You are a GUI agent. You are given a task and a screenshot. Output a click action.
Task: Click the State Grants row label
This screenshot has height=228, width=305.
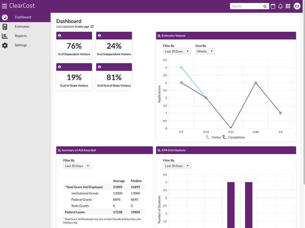80,206
